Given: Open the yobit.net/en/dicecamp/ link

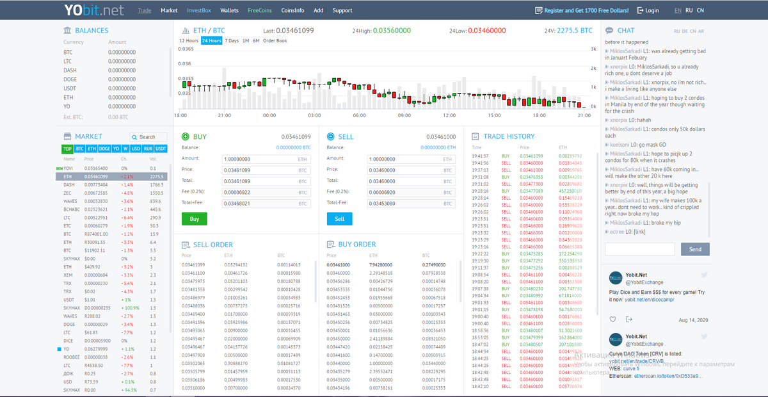Looking at the screenshot, I should 650,300.
